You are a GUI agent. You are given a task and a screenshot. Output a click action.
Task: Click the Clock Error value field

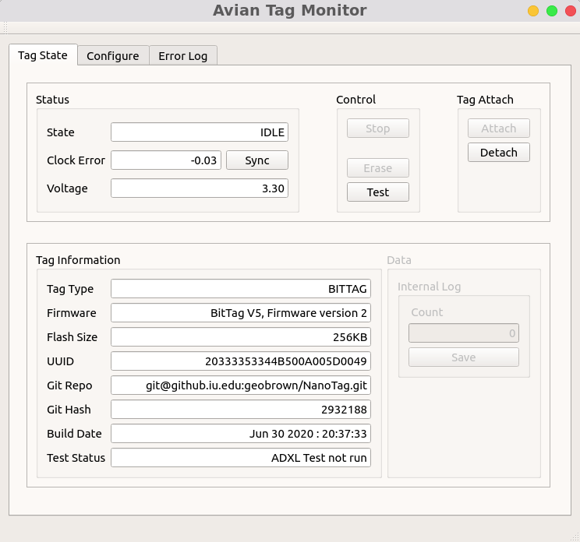(166, 160)
